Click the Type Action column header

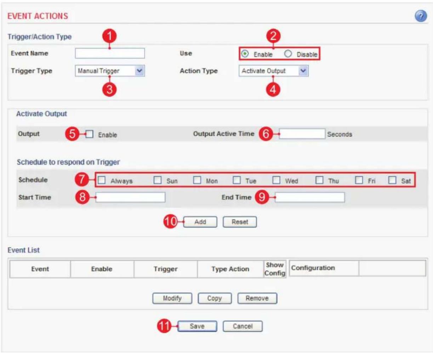(230, 269)
